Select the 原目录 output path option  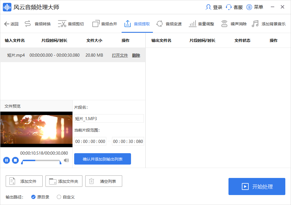click(33, 197)
